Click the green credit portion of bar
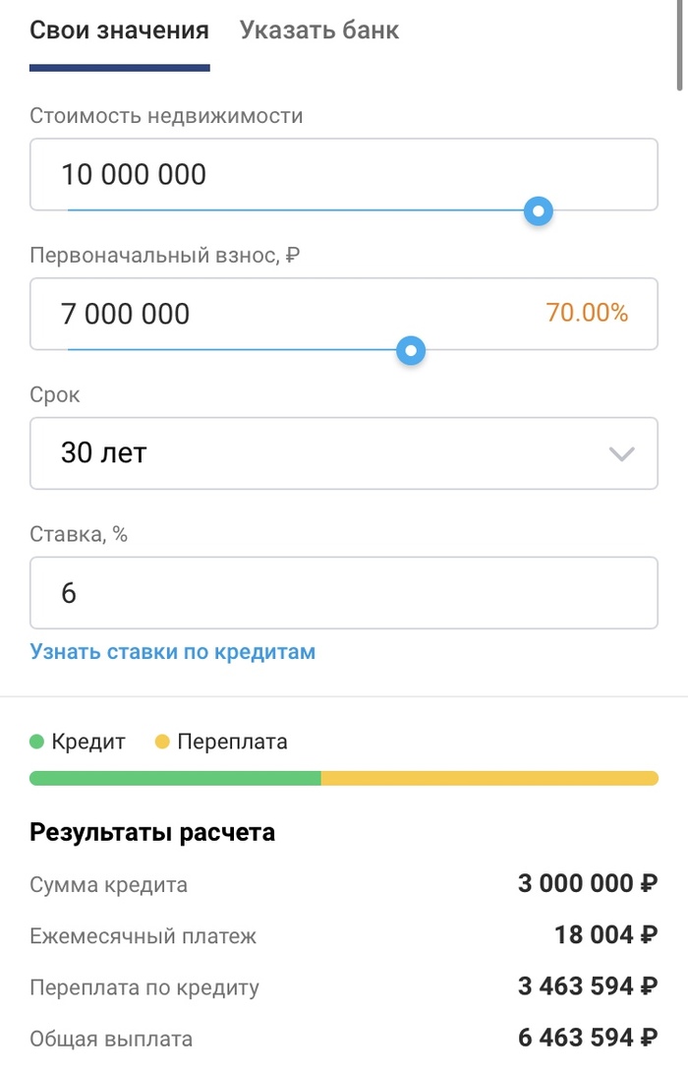This screenshot has height=1071, width=688. (x=175, y=778)
